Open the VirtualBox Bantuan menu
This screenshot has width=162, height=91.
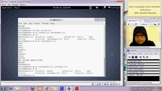[23, 5]
